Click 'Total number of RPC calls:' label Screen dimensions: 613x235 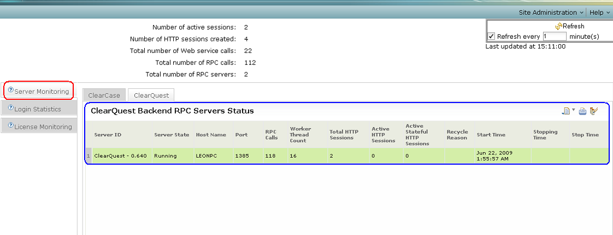click(x=196, y=63)
